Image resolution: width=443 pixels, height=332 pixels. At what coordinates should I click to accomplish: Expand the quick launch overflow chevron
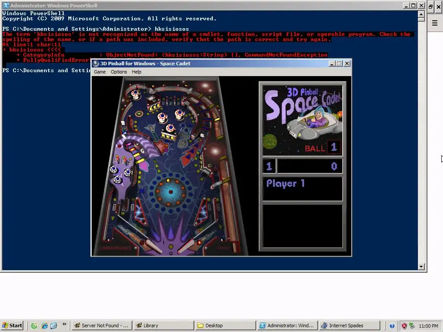[x=64, y=324]
